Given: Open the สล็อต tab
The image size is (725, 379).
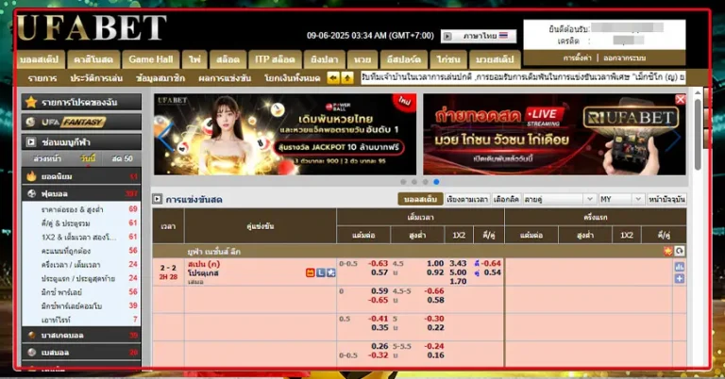Looking at the screenshot, I should click(228, 59).
